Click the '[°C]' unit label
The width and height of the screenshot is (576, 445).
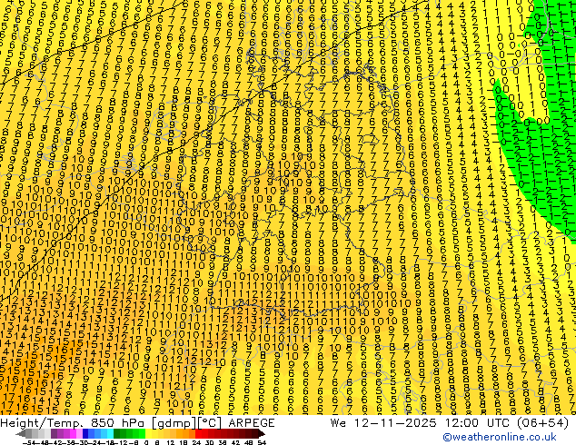[209, 423]
